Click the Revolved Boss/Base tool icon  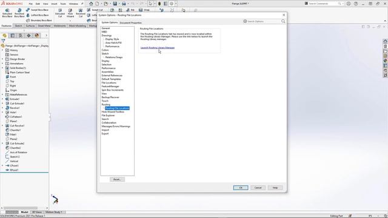tap(19, 10)
